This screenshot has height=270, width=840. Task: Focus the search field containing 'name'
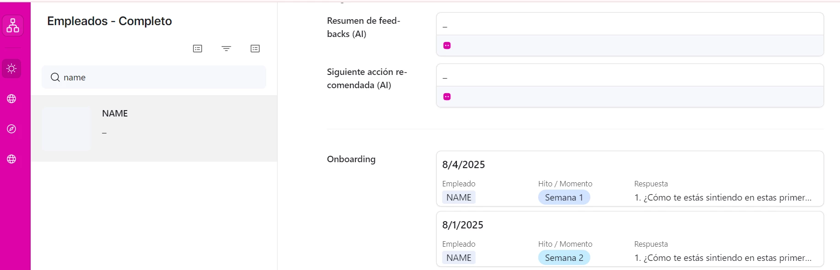154,77
